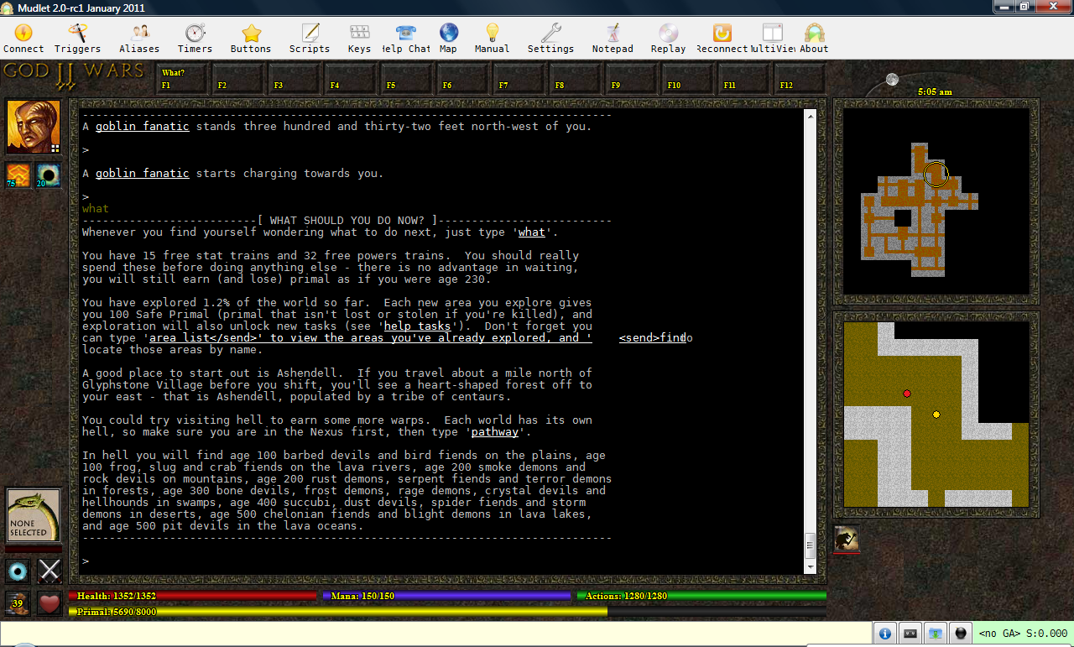Toggle MultiView mode
Image resolution: width=1074 pixels, height=647 pixels.
tap(773, 39)
